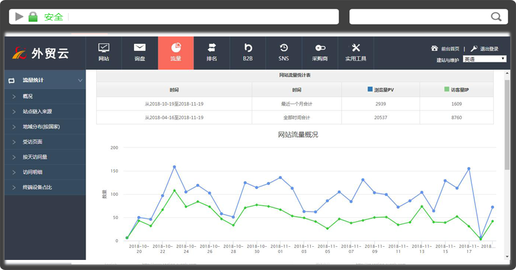Click the 前台首页 link
Image resolution: width=516 pixels, height=270 pixels.
(x=449, y=48)
